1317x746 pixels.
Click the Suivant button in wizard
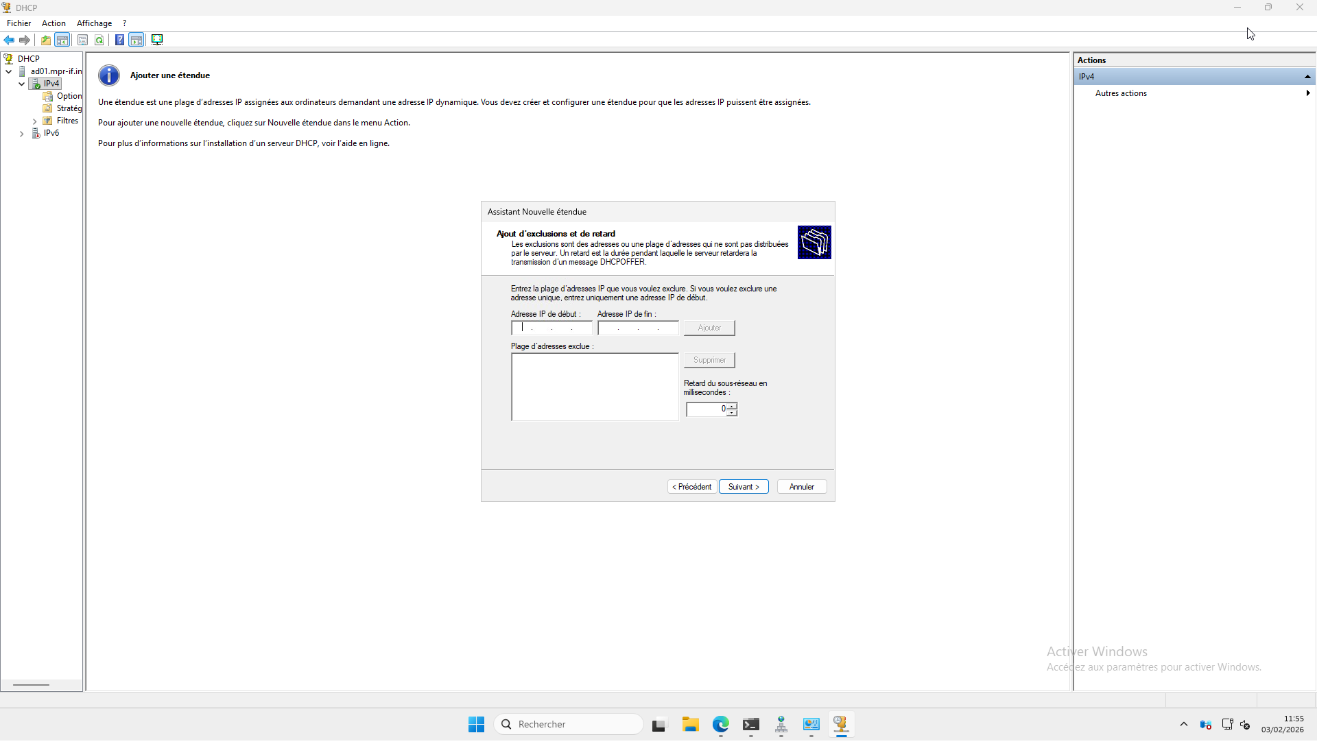[x=744, y=487]
